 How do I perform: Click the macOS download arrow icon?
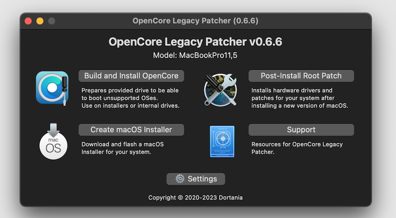pos(53,141)
